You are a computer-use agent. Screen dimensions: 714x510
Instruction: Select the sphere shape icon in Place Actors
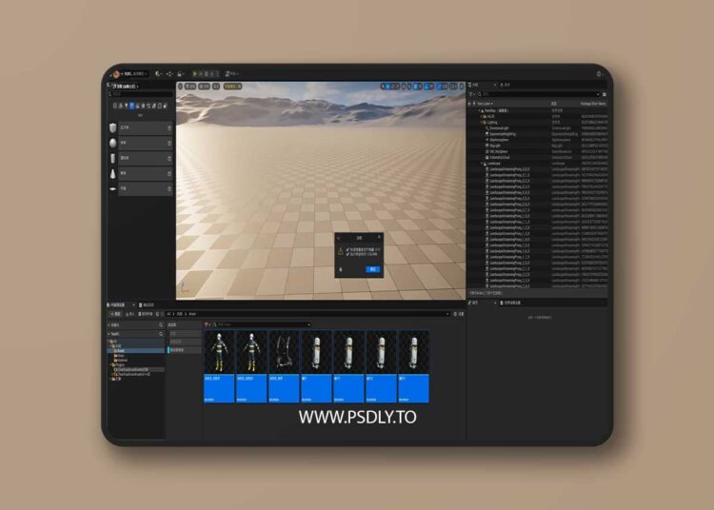(113, 142)
